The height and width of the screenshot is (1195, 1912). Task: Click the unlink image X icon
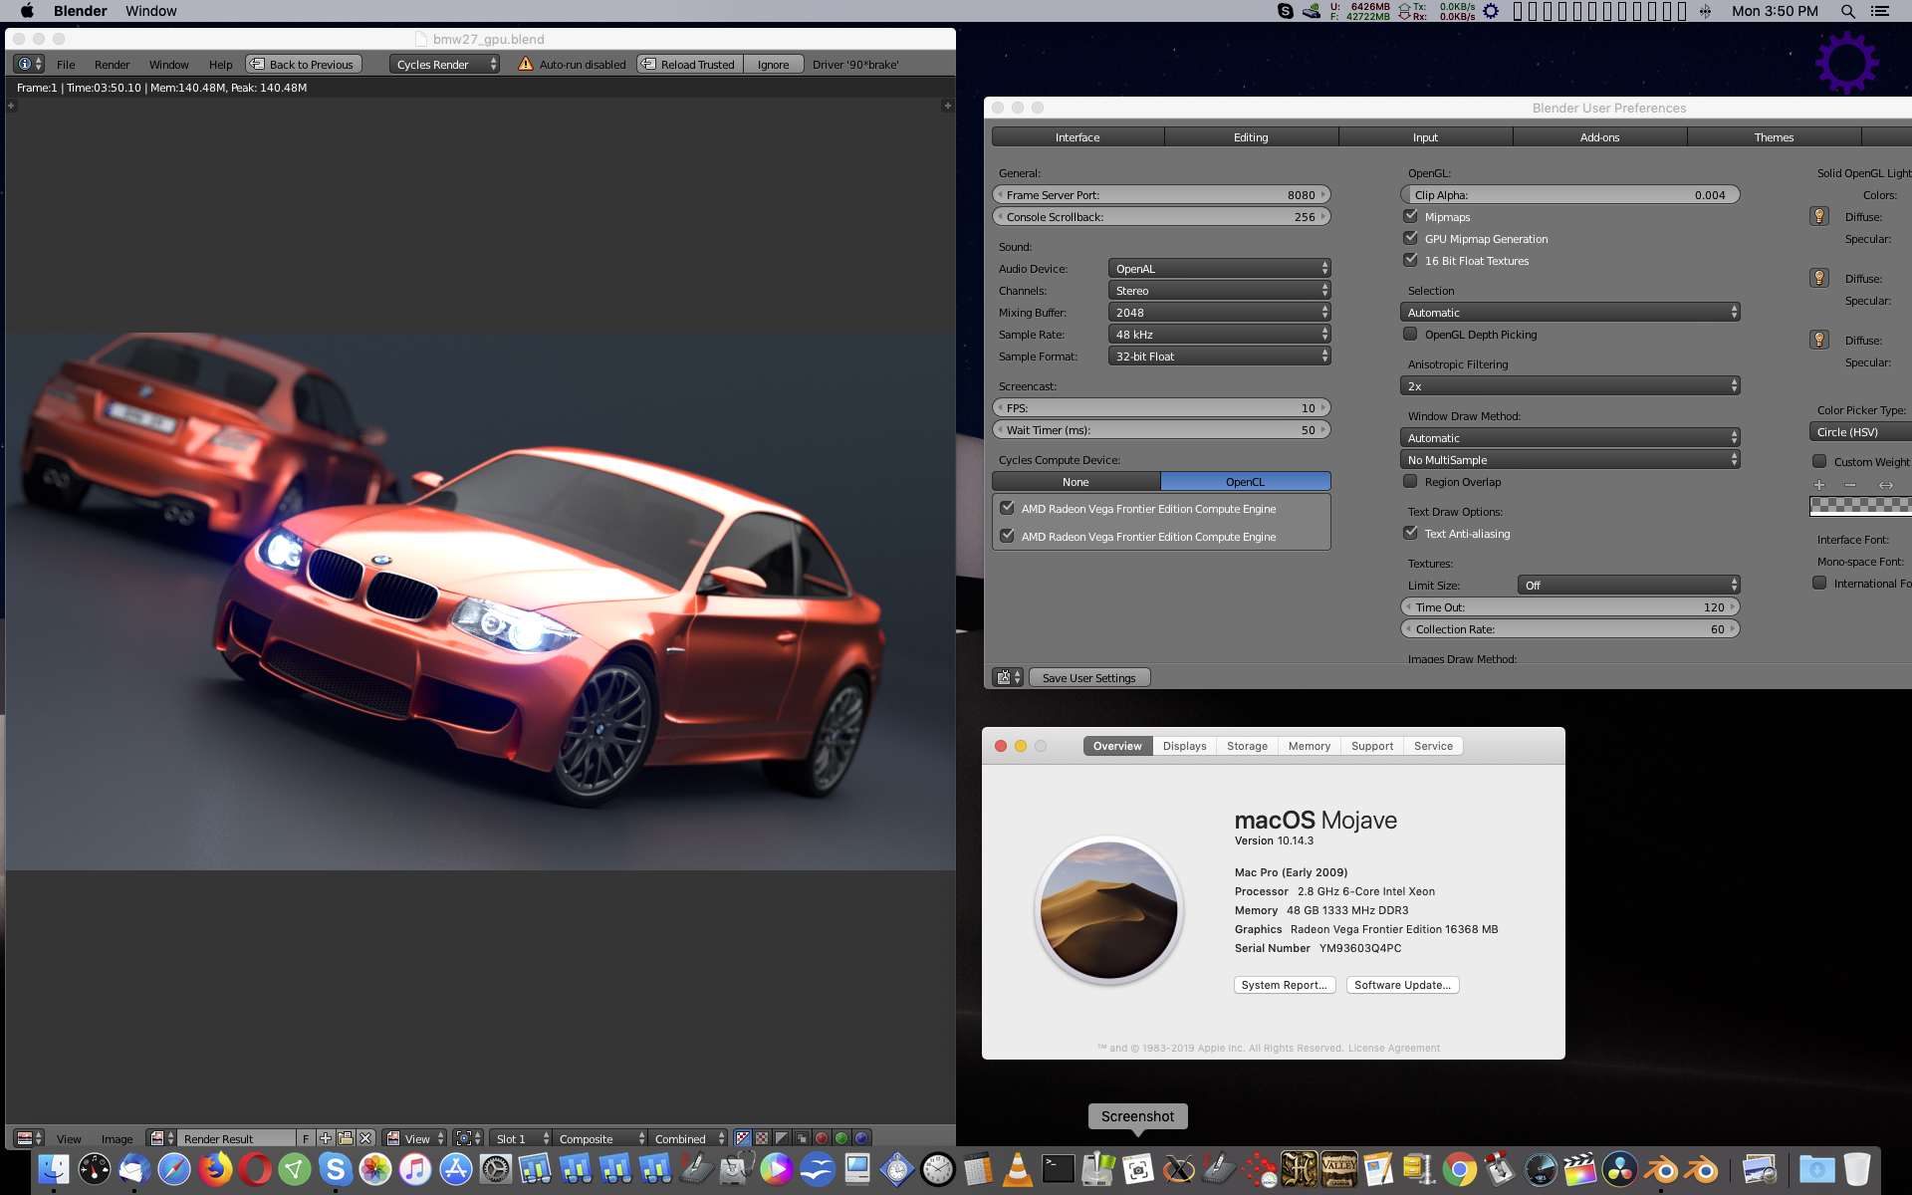click(365, 1138)
